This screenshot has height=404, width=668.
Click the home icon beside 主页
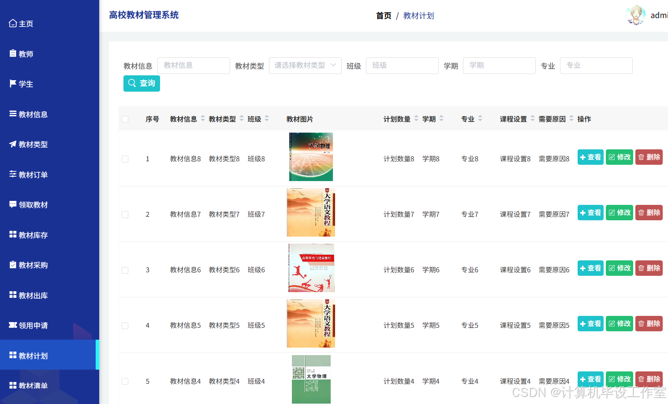[x=13, y=23]
